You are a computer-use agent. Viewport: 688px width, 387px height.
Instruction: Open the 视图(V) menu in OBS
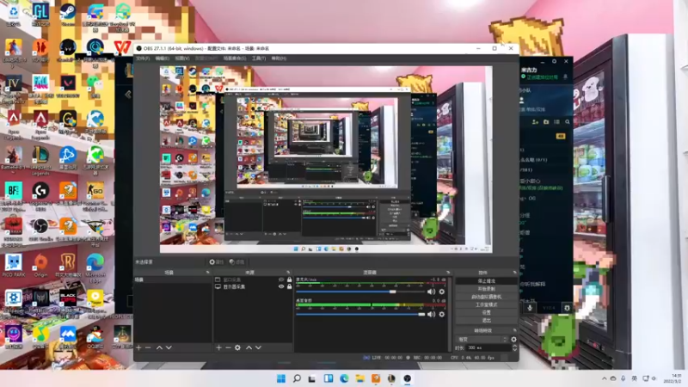pos(182,58)
